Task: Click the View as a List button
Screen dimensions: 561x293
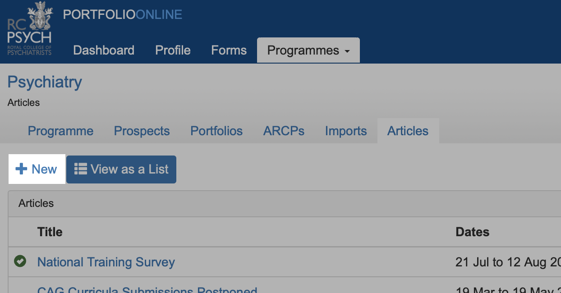Action: 121,169
